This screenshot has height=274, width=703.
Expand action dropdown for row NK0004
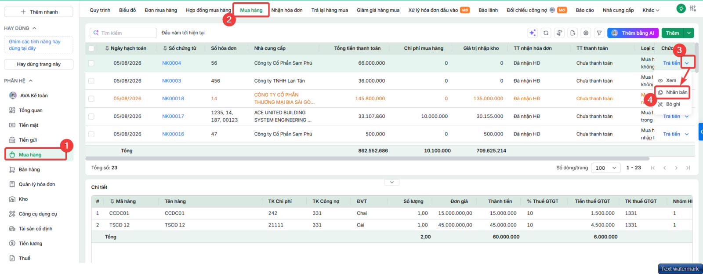click(687, 63)
